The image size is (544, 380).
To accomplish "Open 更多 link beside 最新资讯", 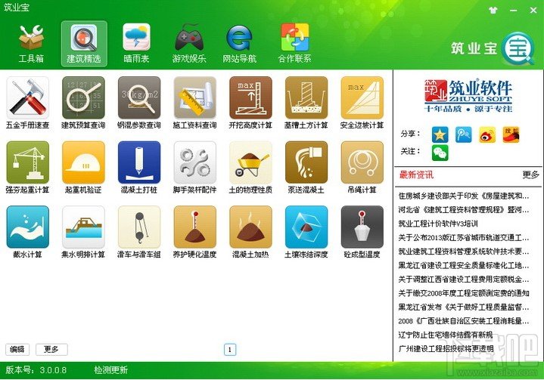I will coord(530,175).
